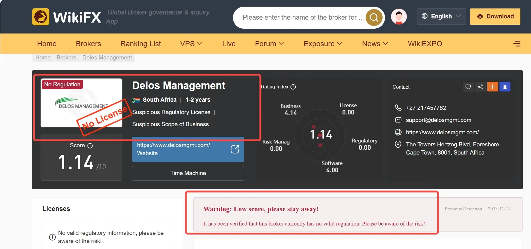Viewport: 531px width, 249px height.
Task: Open the Time Machine button
Action: (x=188, y=173)
